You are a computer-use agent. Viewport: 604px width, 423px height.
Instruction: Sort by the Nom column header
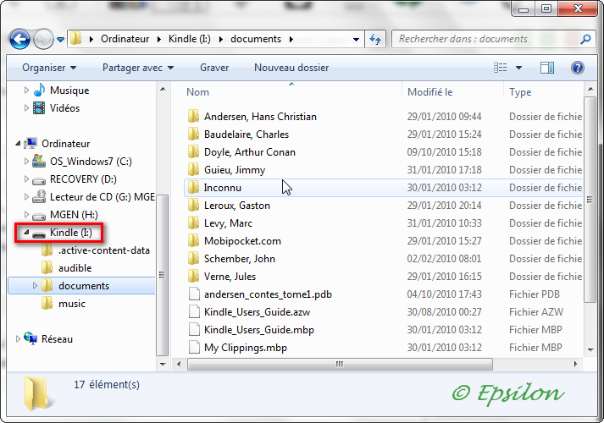point(197,92)
